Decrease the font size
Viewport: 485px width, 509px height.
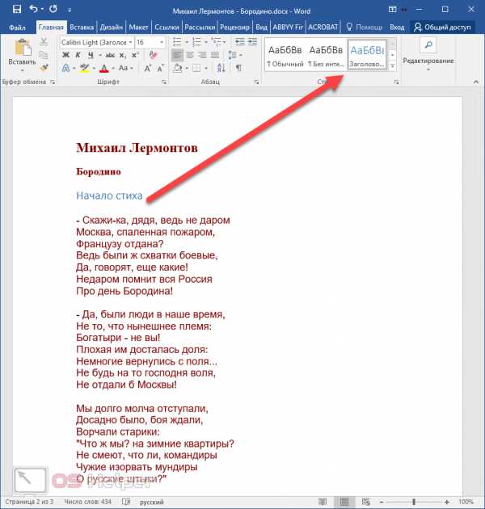click(x=160, y=68)
